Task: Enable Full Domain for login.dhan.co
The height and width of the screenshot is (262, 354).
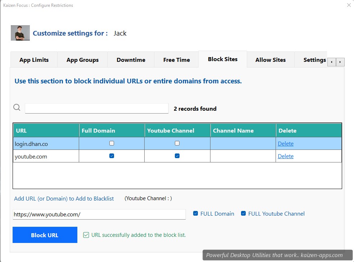Action: pos(112,143)
